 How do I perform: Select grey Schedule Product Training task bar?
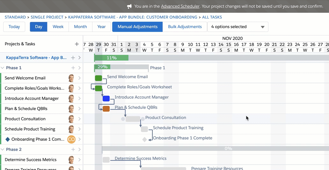coord(144,129)
